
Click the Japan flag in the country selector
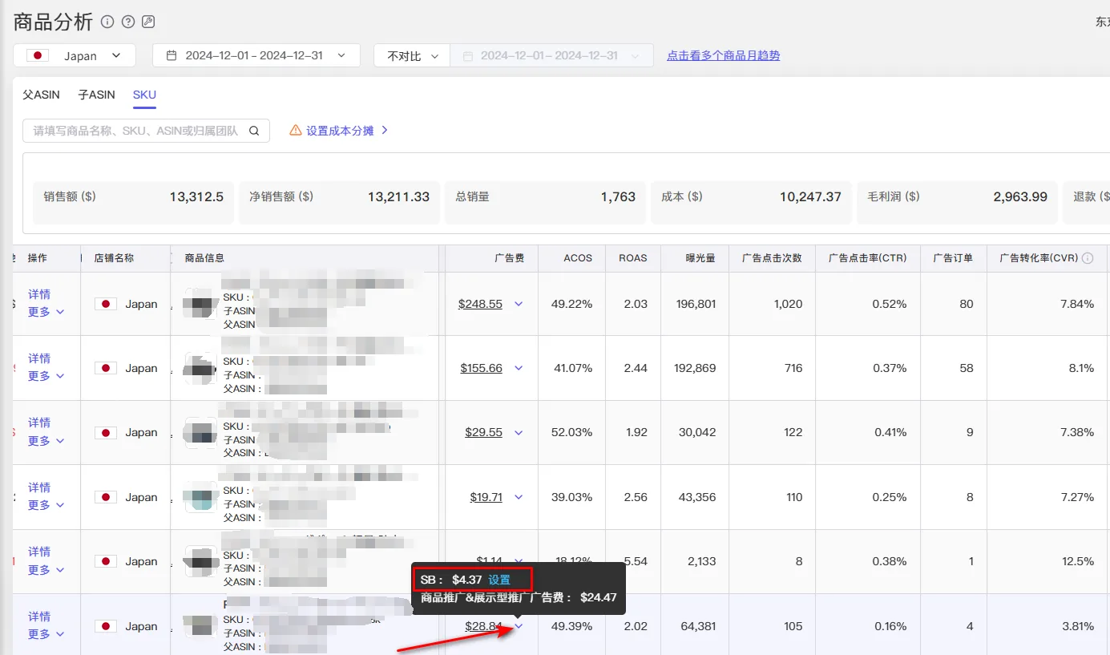[x=38, y=56]
